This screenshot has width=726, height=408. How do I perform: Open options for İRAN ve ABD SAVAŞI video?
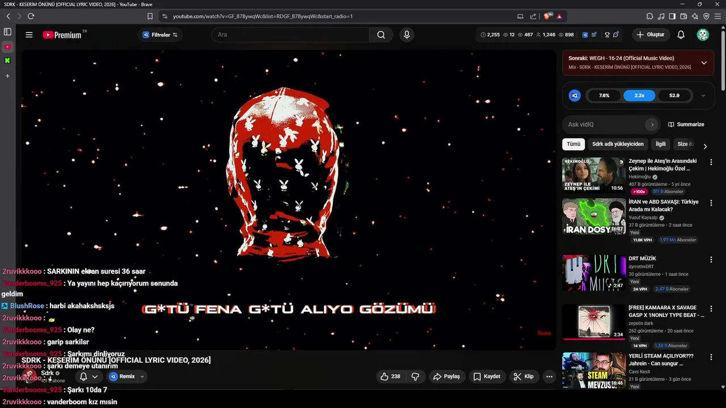[x=711, y=203]
